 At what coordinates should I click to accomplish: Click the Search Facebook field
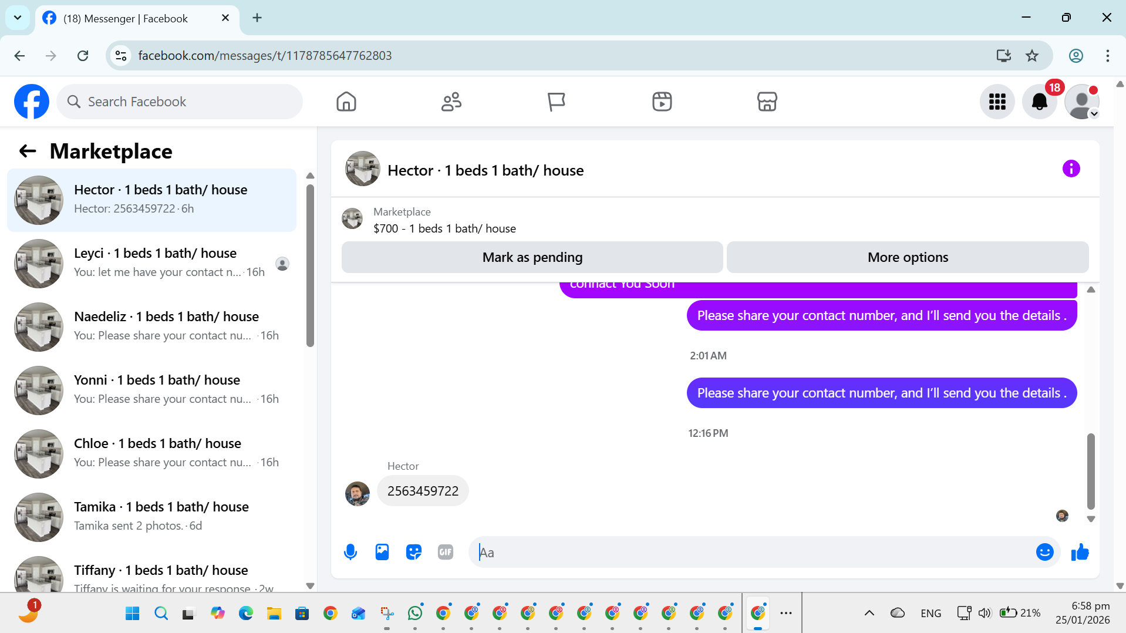180,102
